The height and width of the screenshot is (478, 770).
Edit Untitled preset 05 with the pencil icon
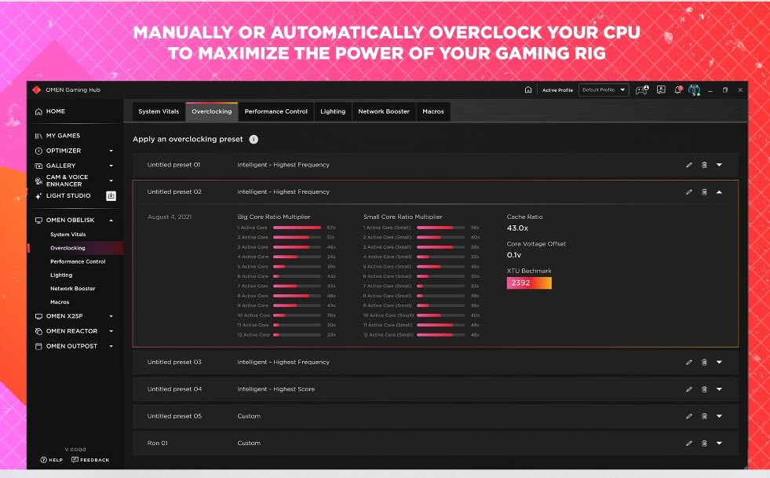tap(689, 416)
